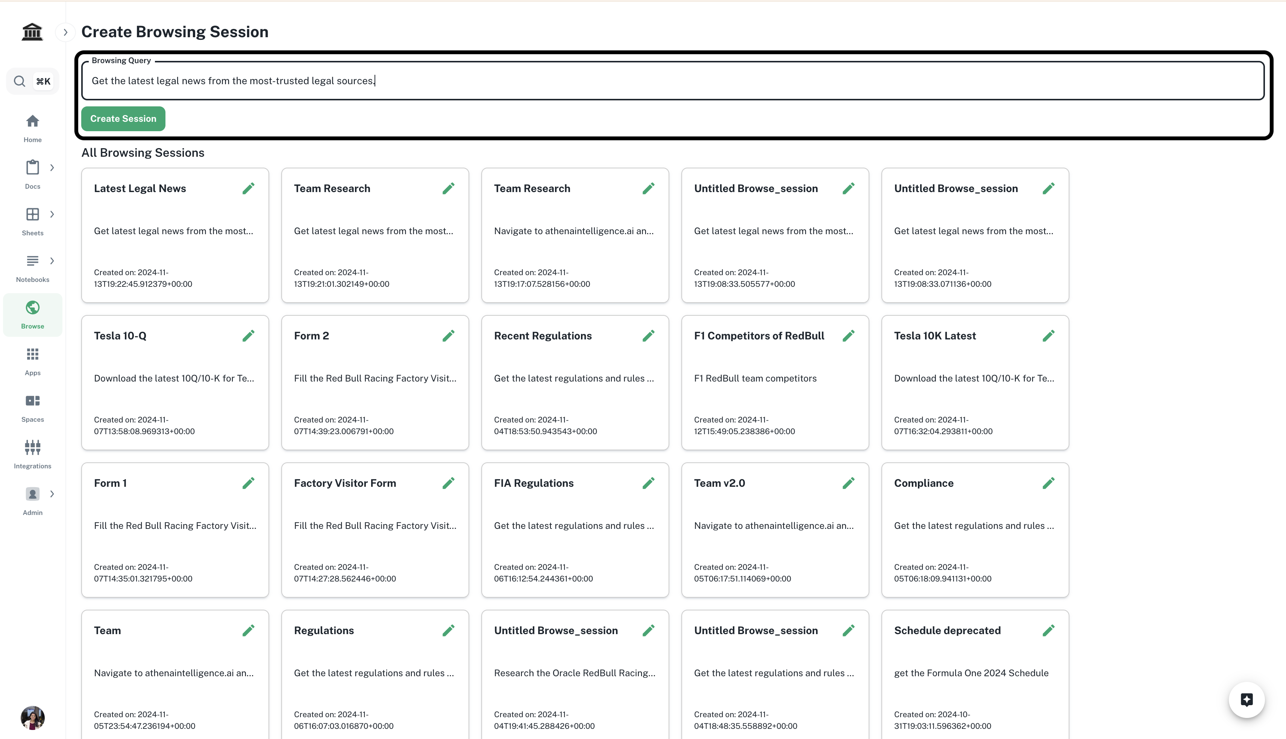Open the Recent Regulations session card
This screenshot has width=1286, height=739.
575,383
